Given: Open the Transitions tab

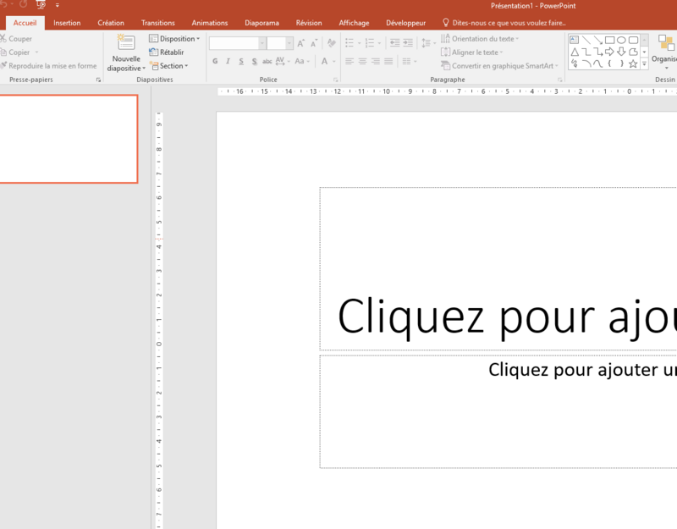Looking at the screenshot, I should tap(158, 23).
